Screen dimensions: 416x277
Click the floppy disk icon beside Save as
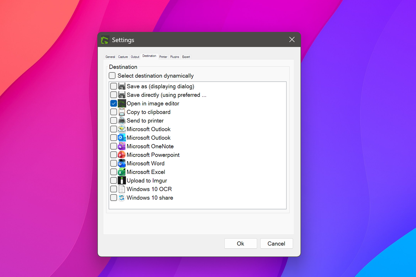point(122,86)
